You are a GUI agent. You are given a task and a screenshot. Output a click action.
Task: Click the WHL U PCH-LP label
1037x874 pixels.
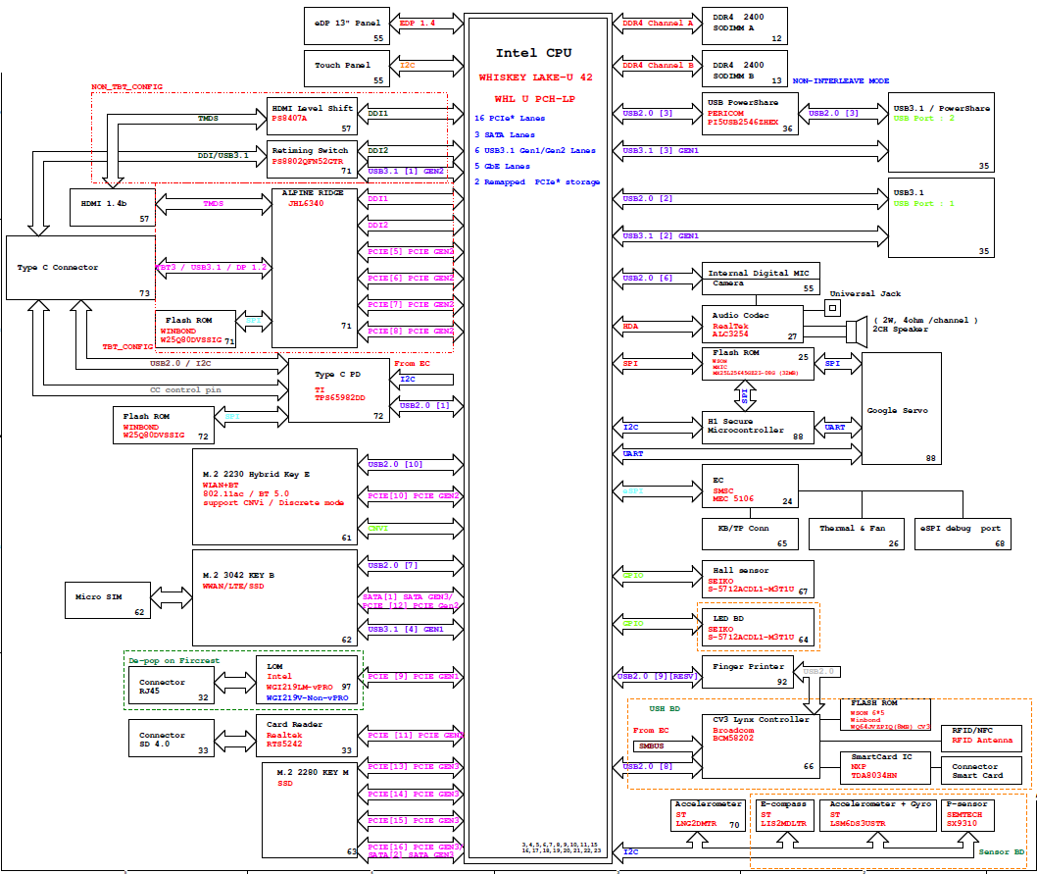click(535, 99)
